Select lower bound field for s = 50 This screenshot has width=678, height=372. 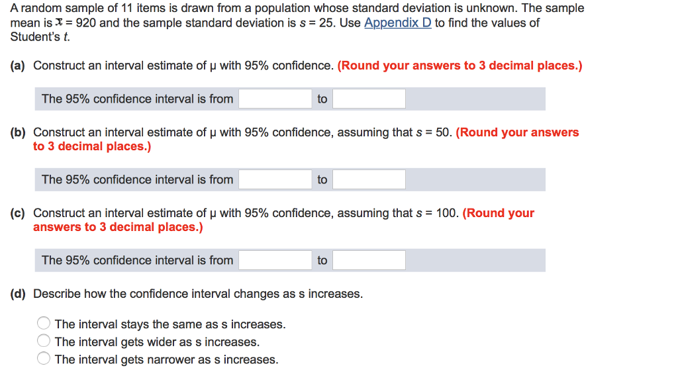[275, 179]
